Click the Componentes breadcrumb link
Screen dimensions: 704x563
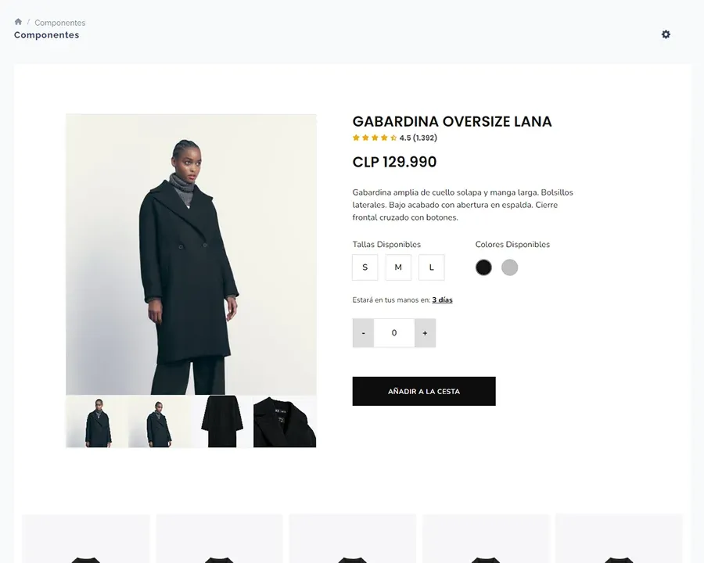(59, 23)
